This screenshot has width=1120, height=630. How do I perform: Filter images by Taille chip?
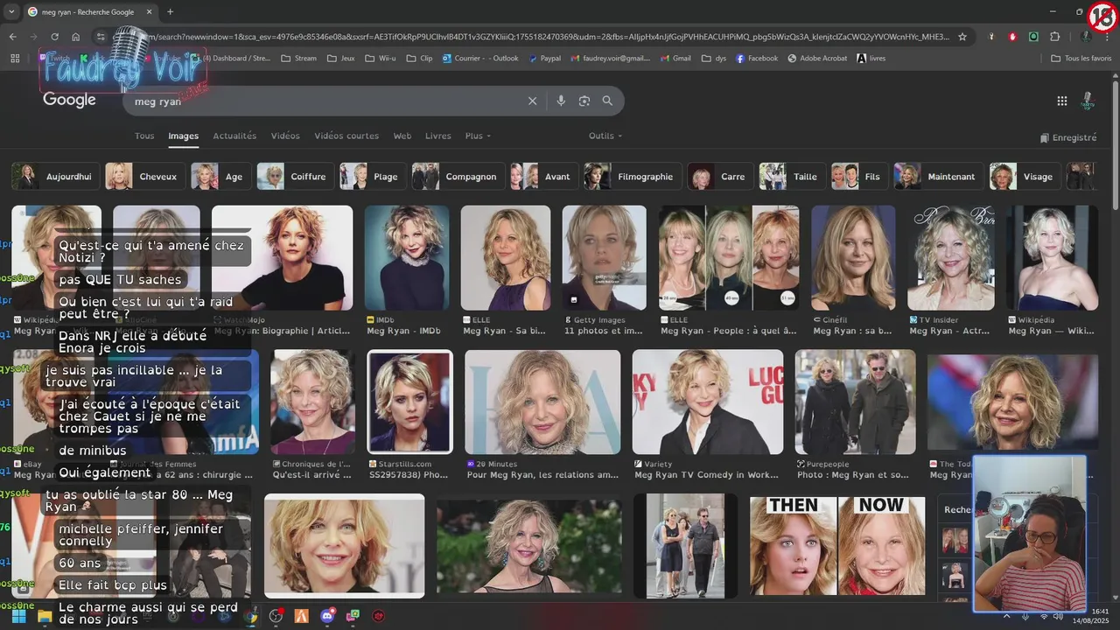(793, 177)
